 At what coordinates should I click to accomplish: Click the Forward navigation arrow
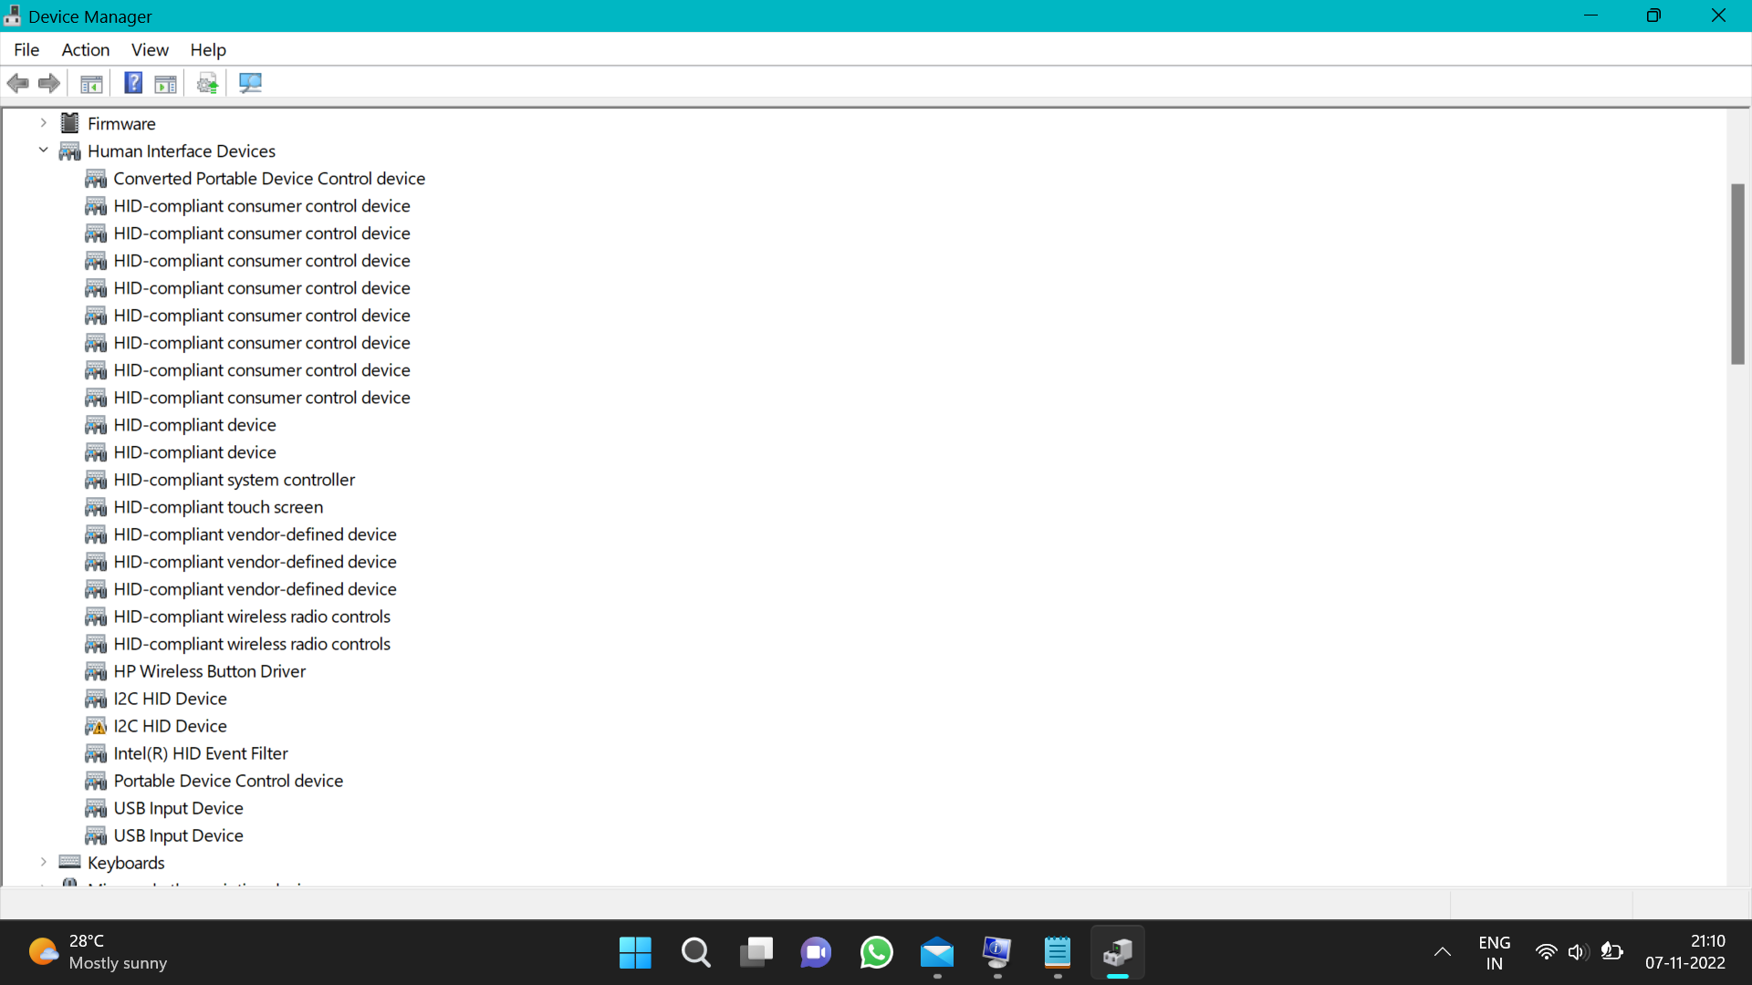coord(48,83)
